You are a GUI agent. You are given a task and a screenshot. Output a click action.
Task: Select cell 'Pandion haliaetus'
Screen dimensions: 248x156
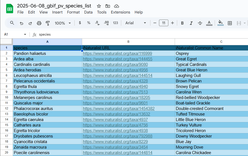(x=47, y=53)
